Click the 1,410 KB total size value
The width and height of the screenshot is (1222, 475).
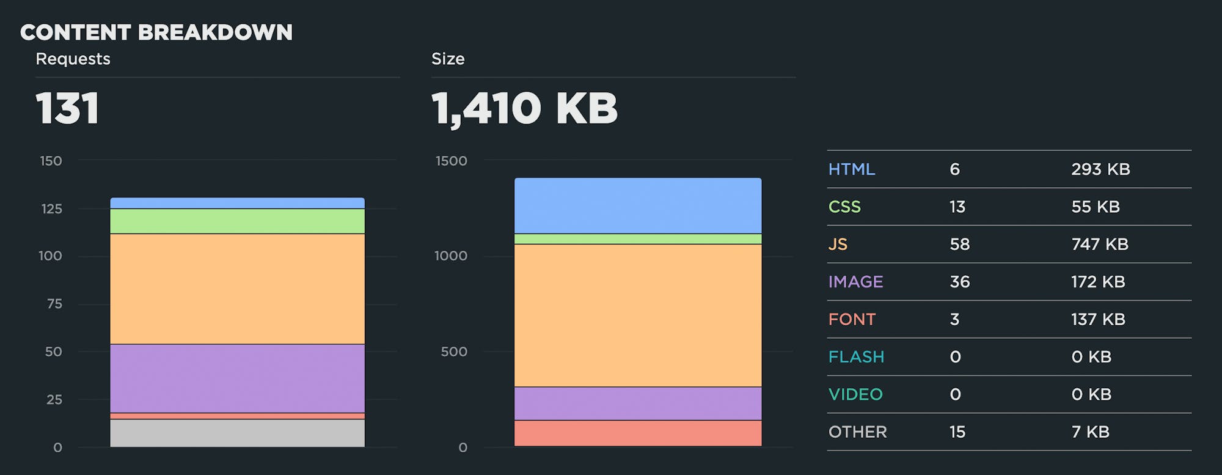[524, 109]
